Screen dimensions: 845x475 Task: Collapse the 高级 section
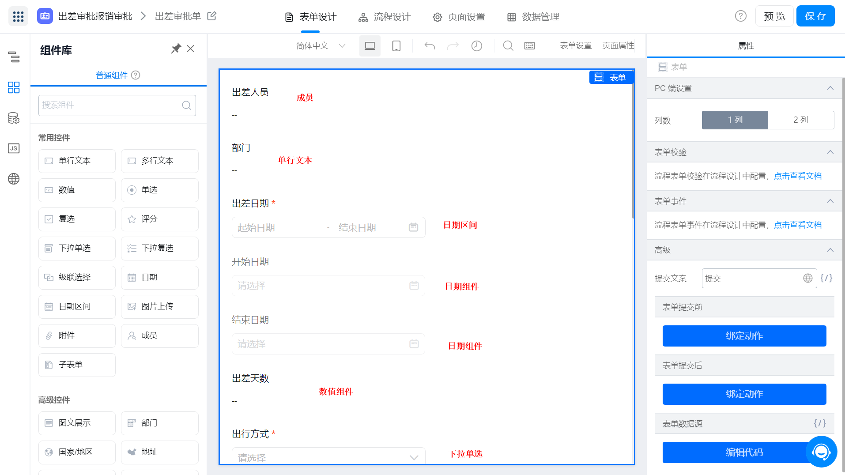pyautogui.click(x=830, y=250)
